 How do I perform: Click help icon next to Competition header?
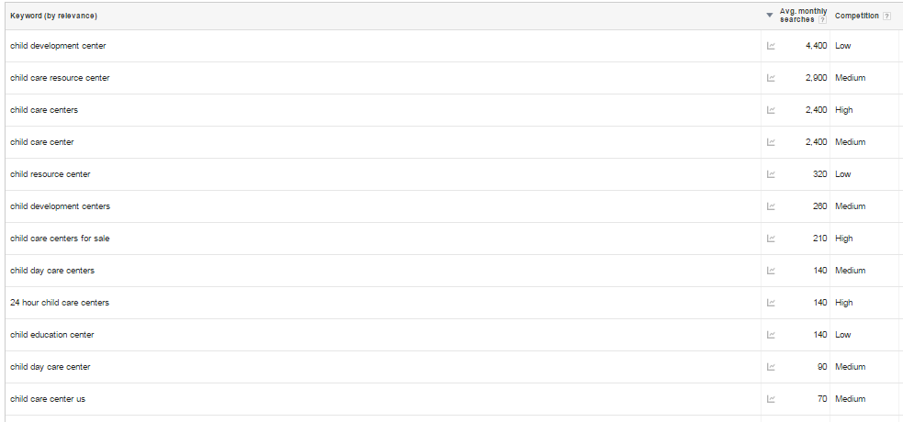point(886,17)
